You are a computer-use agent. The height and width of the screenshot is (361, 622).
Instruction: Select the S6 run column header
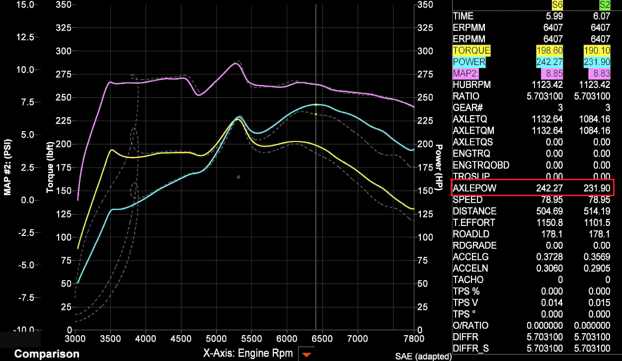tap(557, 5)
